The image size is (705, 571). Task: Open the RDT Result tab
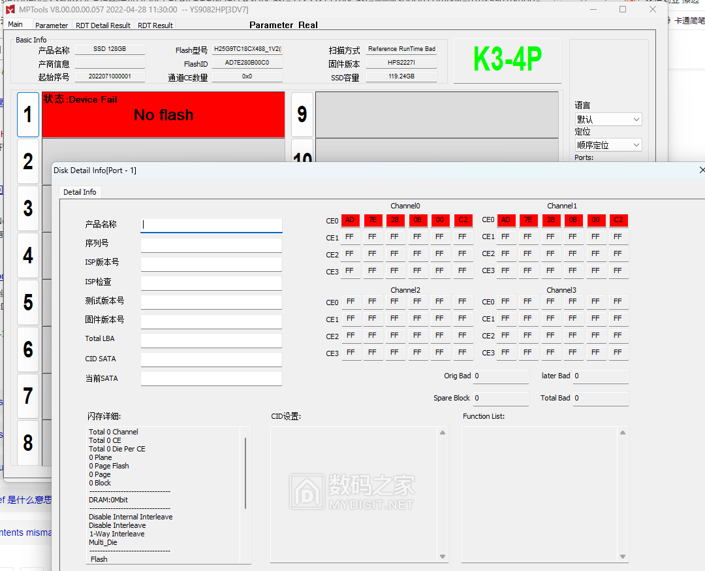pyautogui.click(x=155, y=25)
